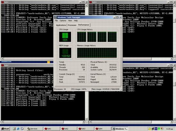Click the Start button

click(x=5, y=129)
